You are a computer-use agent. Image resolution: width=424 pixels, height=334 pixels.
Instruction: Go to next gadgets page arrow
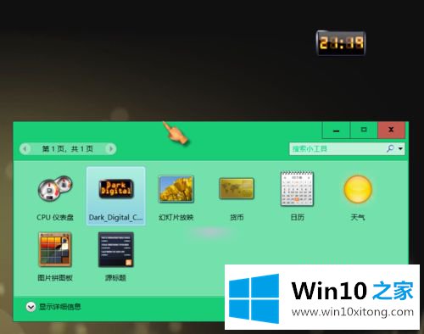coord(111,148)
